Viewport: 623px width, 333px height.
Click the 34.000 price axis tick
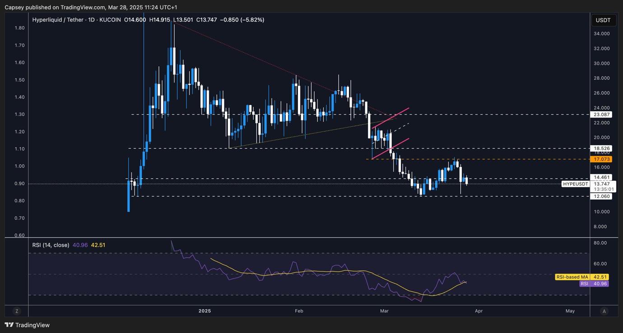[x=602, y=34]
